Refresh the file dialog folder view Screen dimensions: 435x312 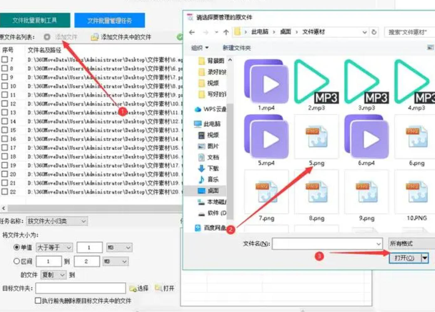click(374, 32)
